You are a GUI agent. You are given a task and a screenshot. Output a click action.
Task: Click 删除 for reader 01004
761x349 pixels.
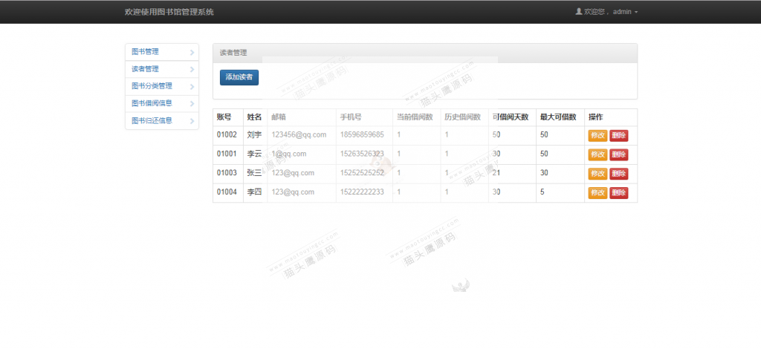pos(619,193)
